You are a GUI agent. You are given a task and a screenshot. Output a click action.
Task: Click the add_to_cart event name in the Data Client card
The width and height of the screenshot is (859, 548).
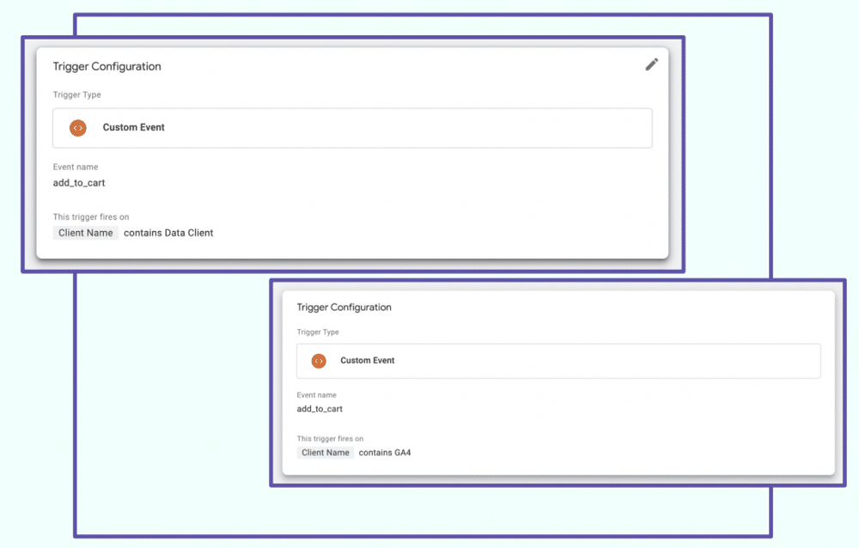coord(79,183)
